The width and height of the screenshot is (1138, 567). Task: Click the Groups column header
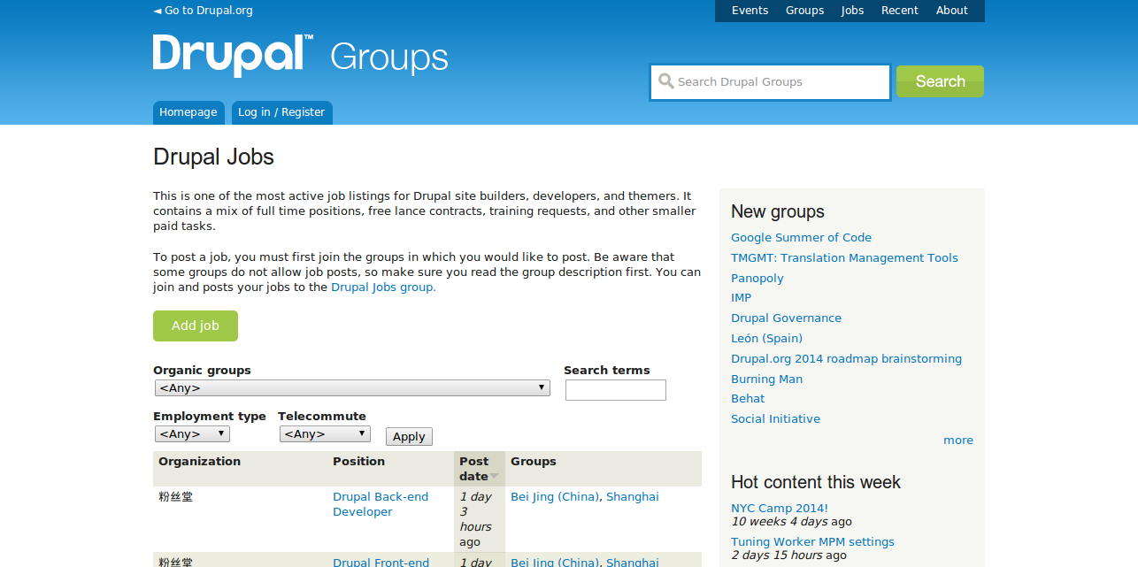pos(534,462)
